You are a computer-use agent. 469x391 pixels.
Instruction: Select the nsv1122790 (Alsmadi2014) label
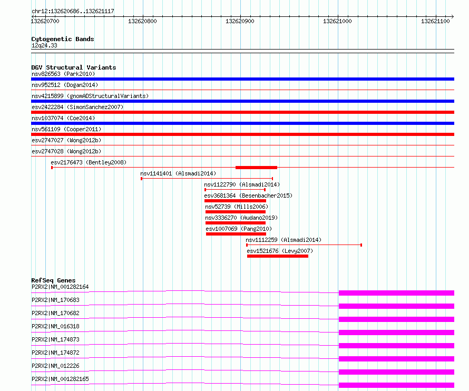[x=242, y=184]
